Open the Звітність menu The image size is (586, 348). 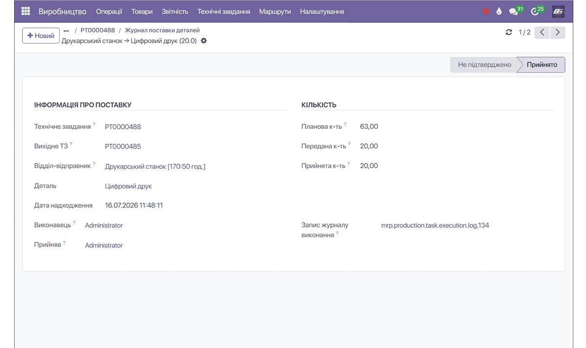[x=175, y=11]
